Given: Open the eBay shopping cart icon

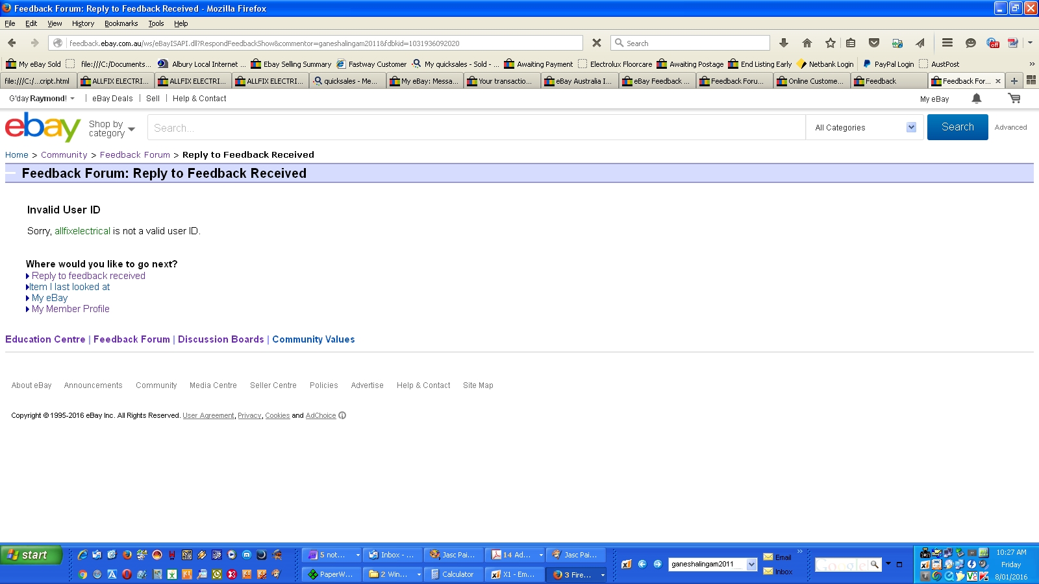Looking at the screenshot, I should (x=1014, y=99).
